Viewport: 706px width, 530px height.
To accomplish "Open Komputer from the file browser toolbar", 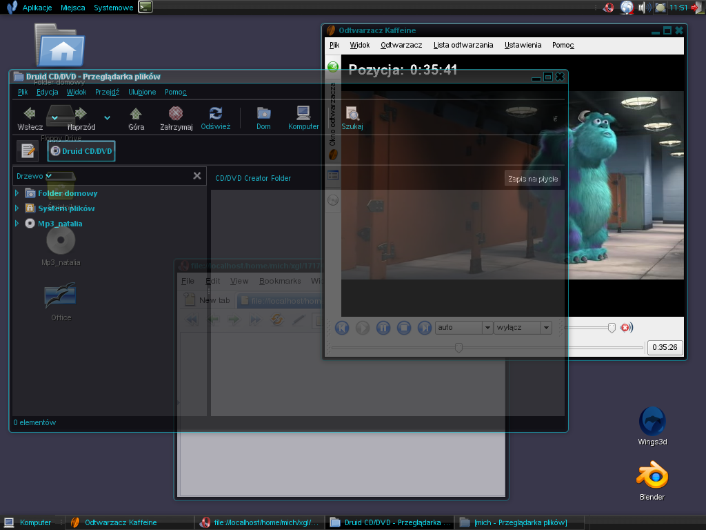I will point(303,118).
